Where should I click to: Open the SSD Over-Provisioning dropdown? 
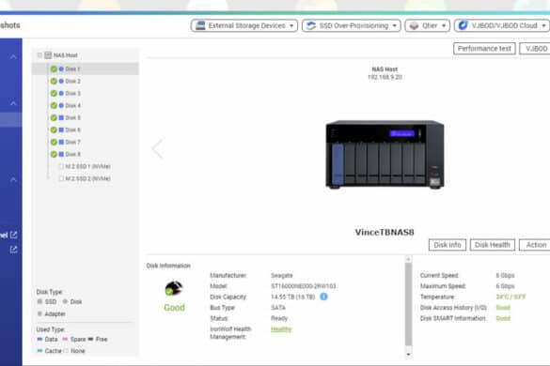(351, 25)
